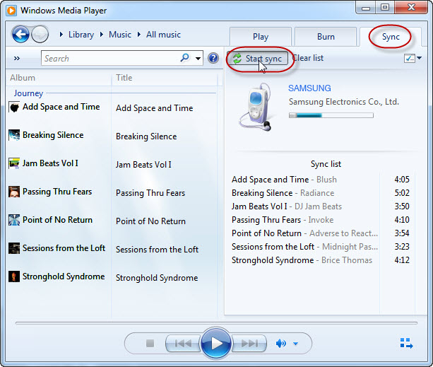Select Passing Thru Fears - Invoke in Sync list
The image size is (433, 367).
pos(283,220)
